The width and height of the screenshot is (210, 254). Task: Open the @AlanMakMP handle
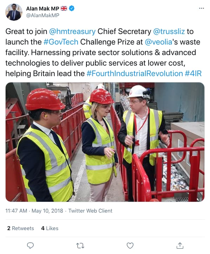pyautogui.click(x=42, y=15)
